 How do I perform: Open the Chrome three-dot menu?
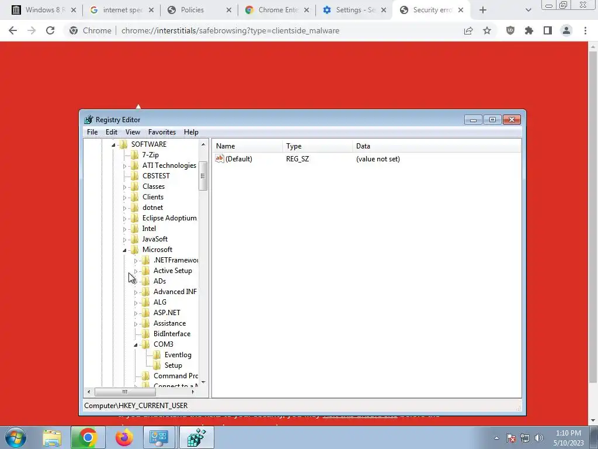[x=585, y=30]
